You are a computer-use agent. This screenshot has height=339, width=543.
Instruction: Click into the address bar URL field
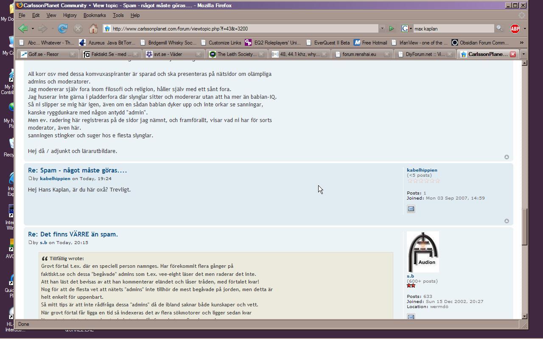(242, 28)
